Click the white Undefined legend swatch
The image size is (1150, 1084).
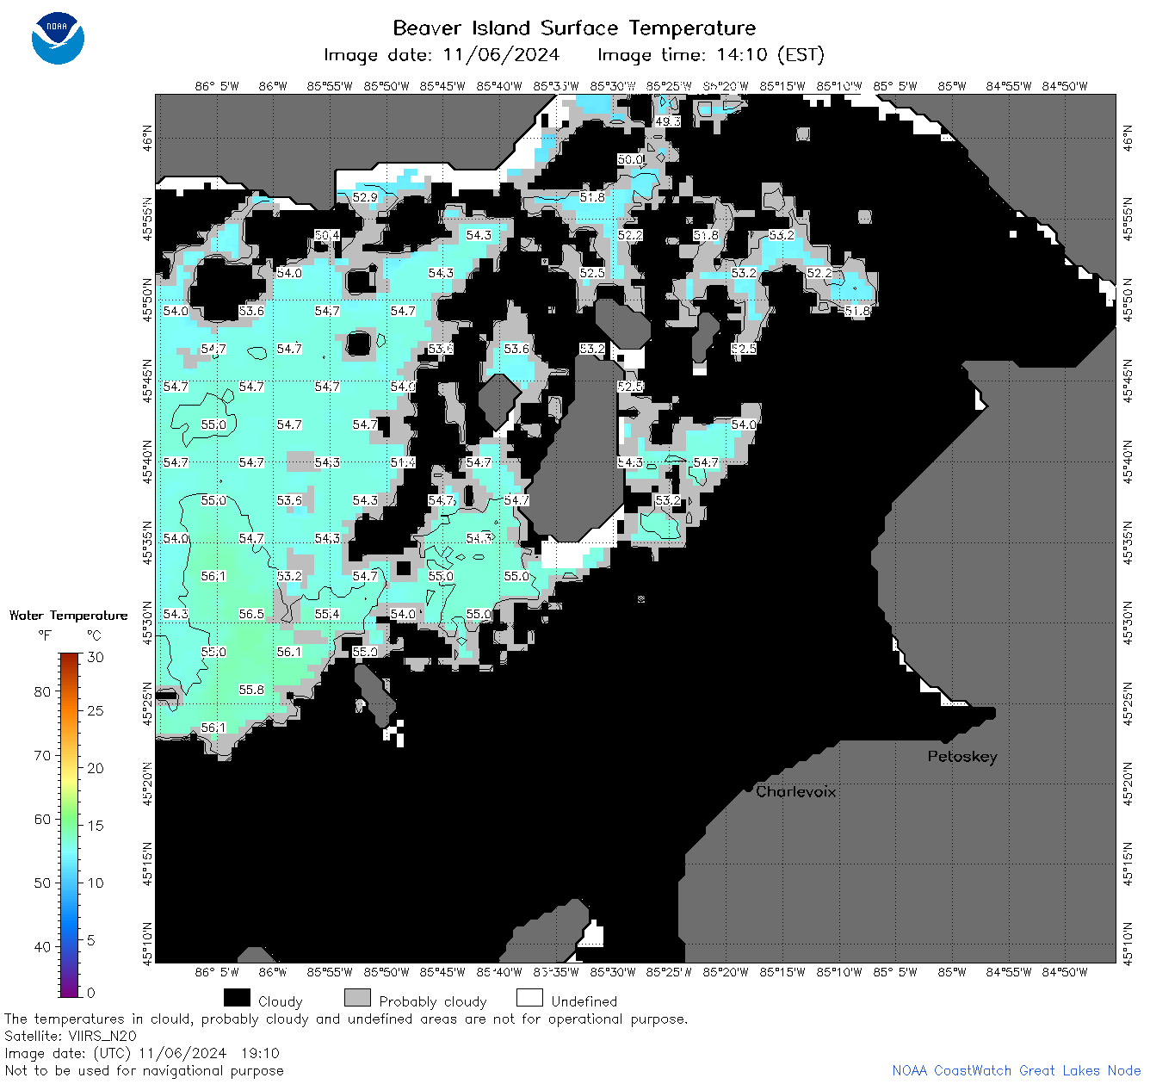pos(529,998)
